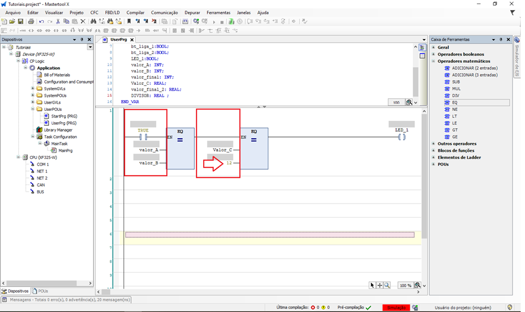
Task: Expand the Elementos de Ladder category
Action: [434, 157]
